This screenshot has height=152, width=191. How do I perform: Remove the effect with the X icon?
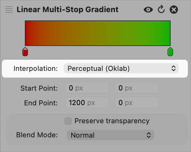pyautogui.click(x=174, y=10)
